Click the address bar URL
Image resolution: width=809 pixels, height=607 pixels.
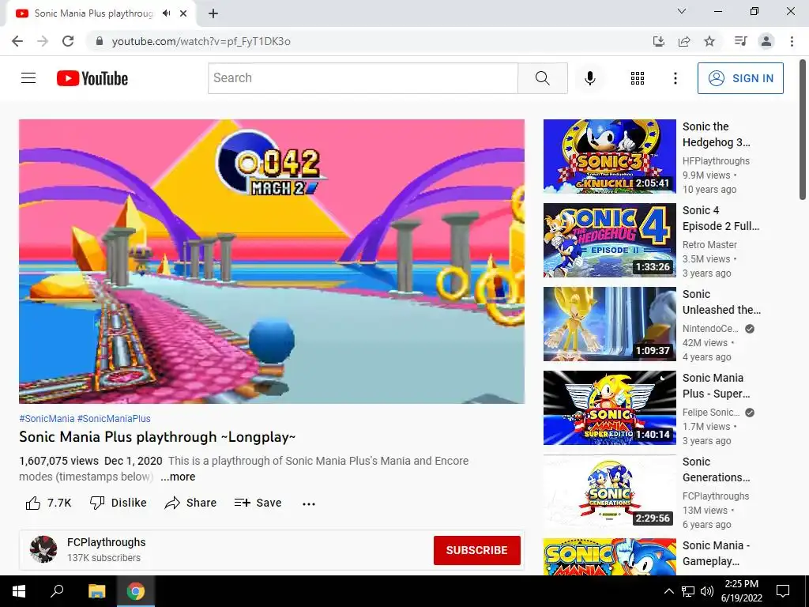[x=201, y=41]
